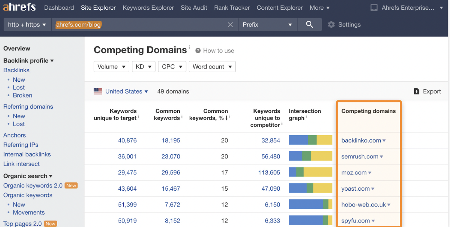Clear the search query with the X icon

(230, 24)
